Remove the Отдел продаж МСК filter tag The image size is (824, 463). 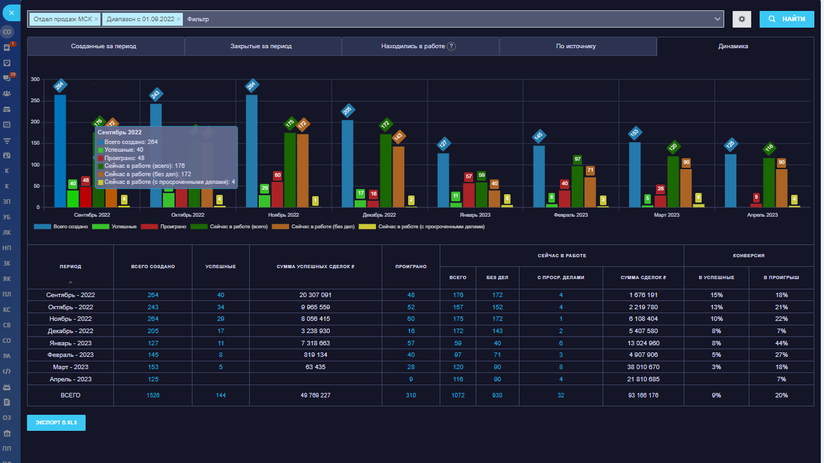[96, 19]
